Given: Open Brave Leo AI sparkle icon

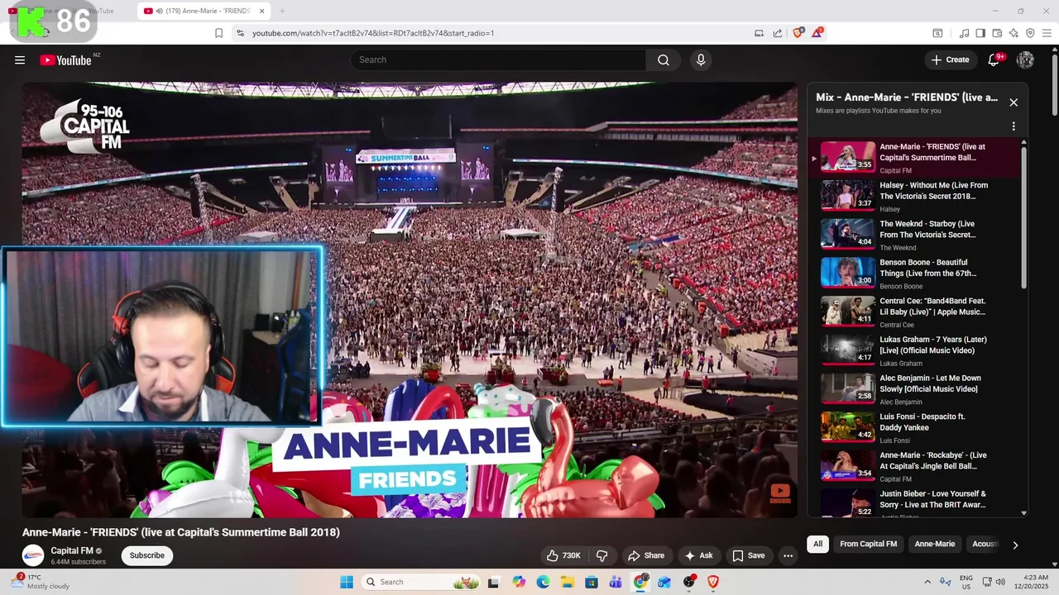Looking at the screenshot, I should pos(1013,33).
